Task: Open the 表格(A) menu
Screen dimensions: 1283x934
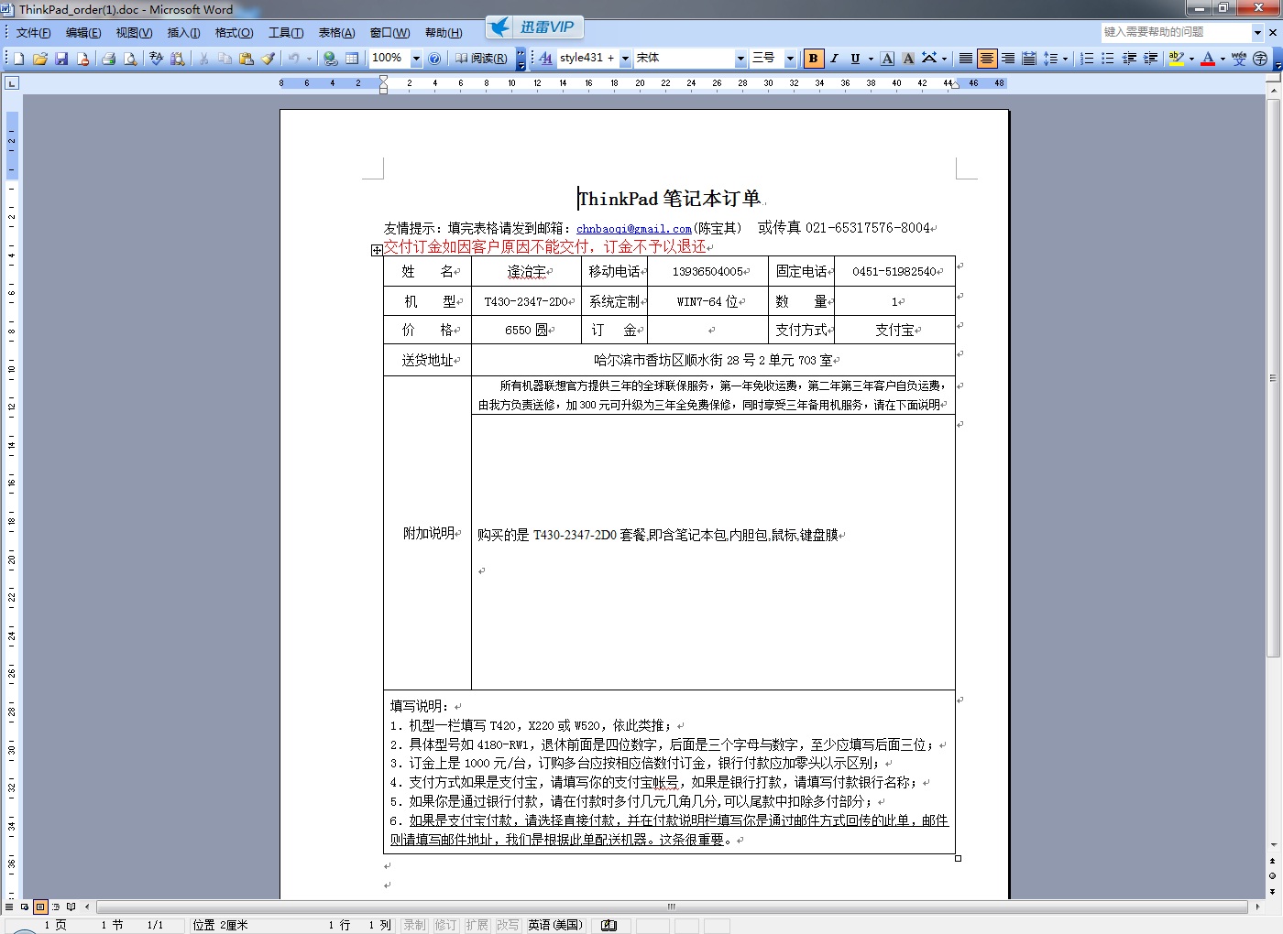Action: pyautogui.click(x=336, y=33)
